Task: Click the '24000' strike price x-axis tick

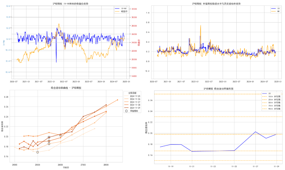Action: (15, 165)
